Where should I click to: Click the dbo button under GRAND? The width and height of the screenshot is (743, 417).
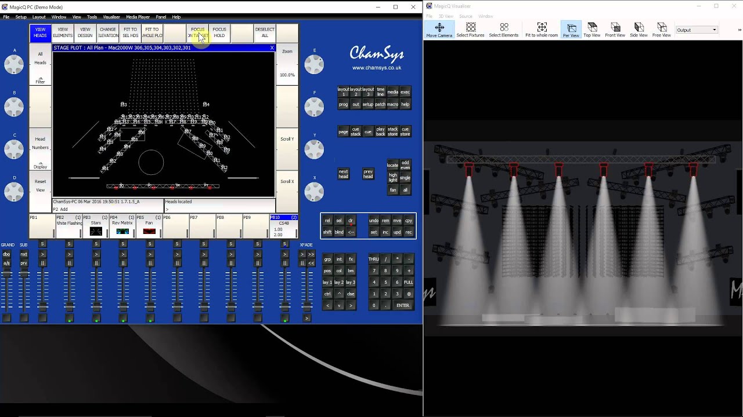coord(6,254)
